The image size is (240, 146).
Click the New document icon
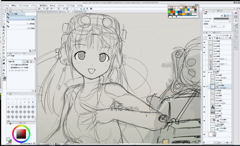tap(44, 9)
